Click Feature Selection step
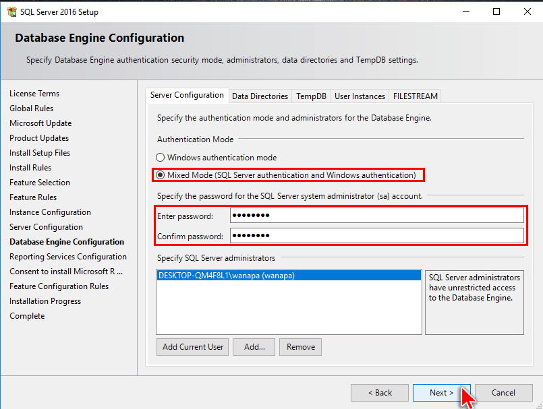 click(40, 183)
